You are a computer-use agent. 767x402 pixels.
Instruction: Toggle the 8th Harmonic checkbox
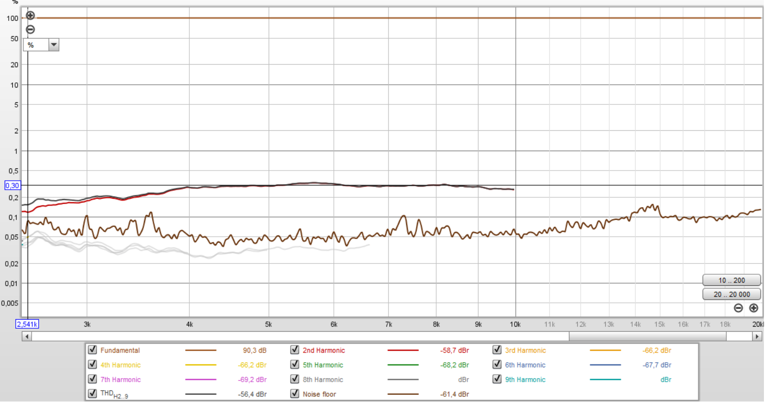[x=294, y=379]
